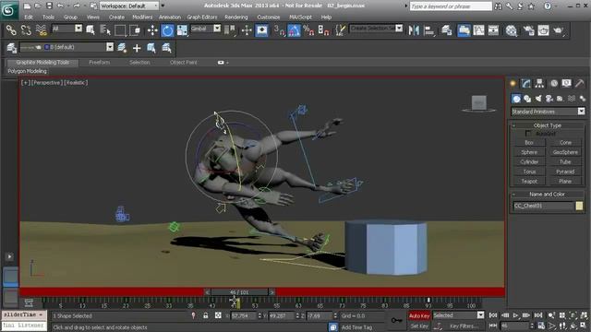The height and width of the screenshot is (332, 591).
Task: Click the object color swatch
Action: tap(579, 206)
